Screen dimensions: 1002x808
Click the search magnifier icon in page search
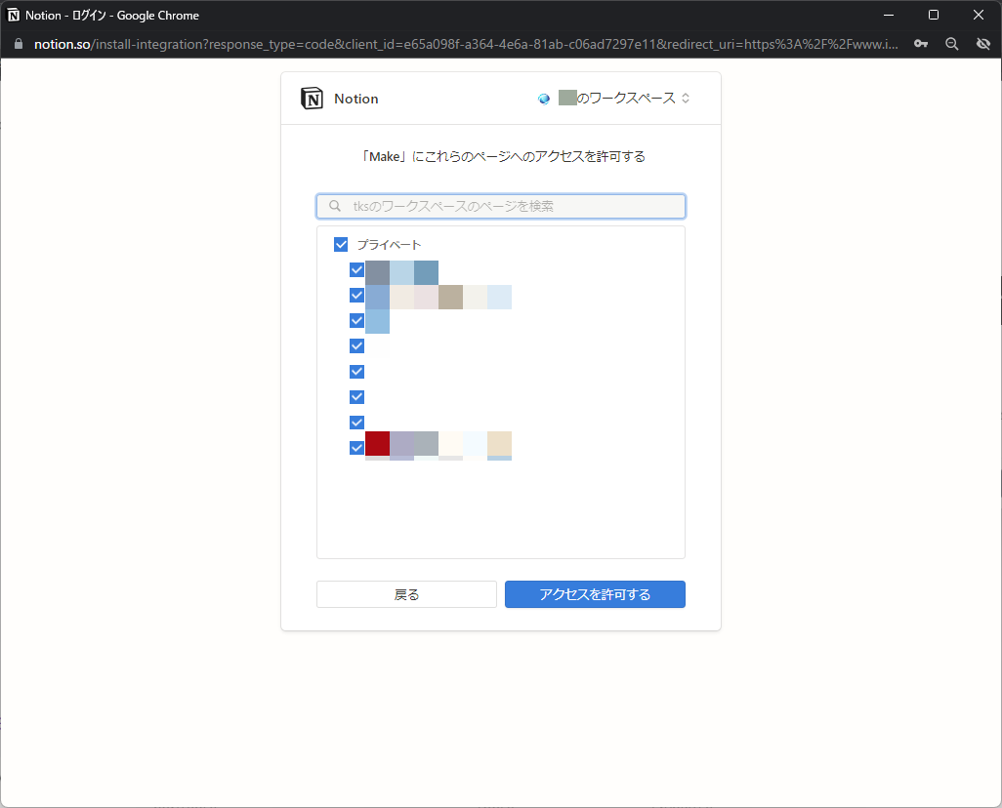[335, 206]
